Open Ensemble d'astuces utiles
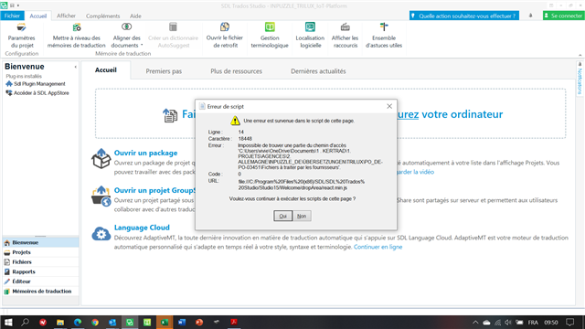This screenshot has height=329, width=585. 384,36
